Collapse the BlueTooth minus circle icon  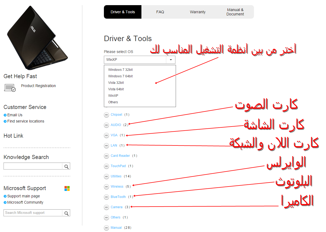tap(106, 197)
